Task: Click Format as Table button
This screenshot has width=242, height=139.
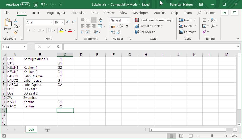Action: (x=149, y=26)
